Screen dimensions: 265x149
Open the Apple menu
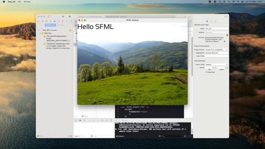tap(4, 2)
